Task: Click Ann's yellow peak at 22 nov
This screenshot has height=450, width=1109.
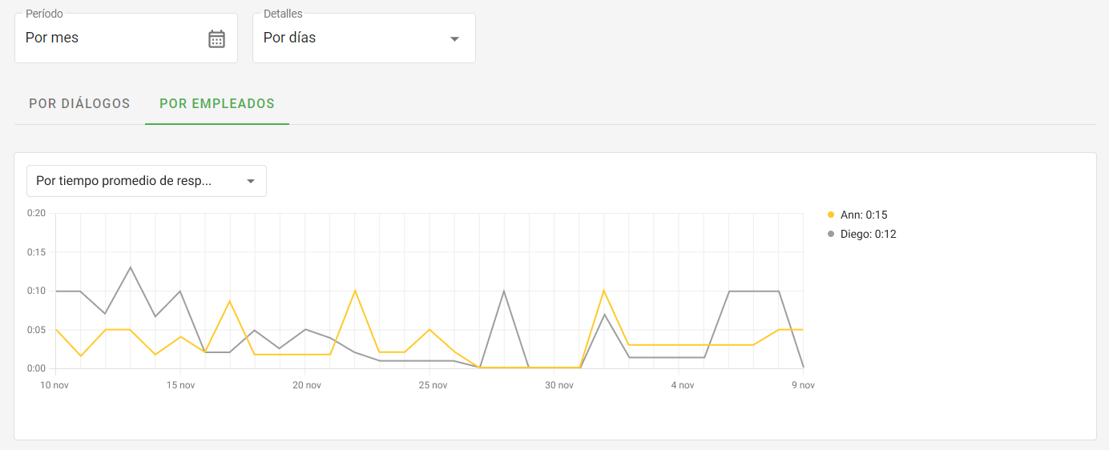Action: [354, 291]
